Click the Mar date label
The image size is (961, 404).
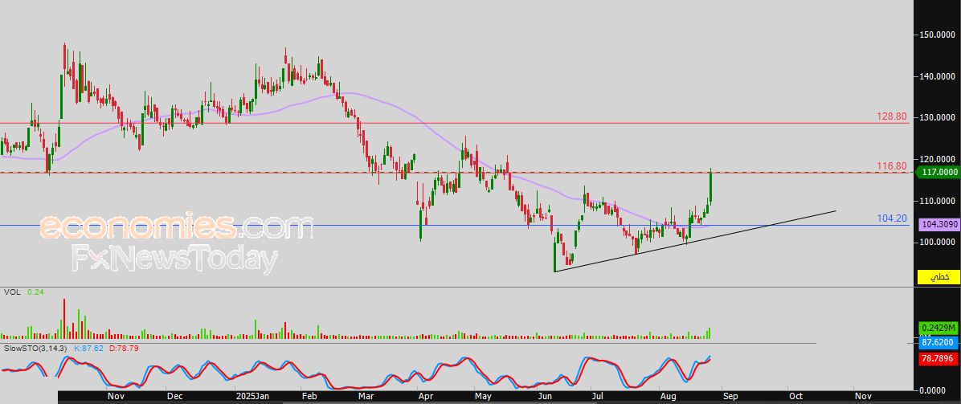pos(366,398)
